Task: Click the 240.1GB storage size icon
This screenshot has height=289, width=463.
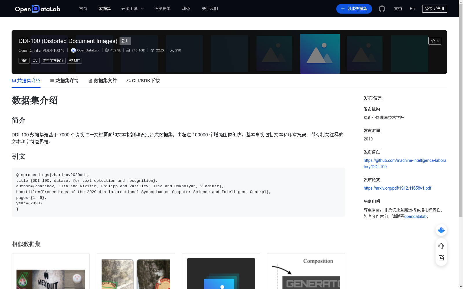Action: pos(128,50)
